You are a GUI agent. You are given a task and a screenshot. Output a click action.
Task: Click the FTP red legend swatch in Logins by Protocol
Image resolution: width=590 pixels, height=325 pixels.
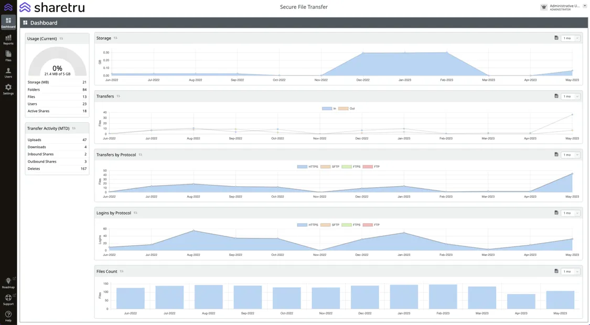368,225
